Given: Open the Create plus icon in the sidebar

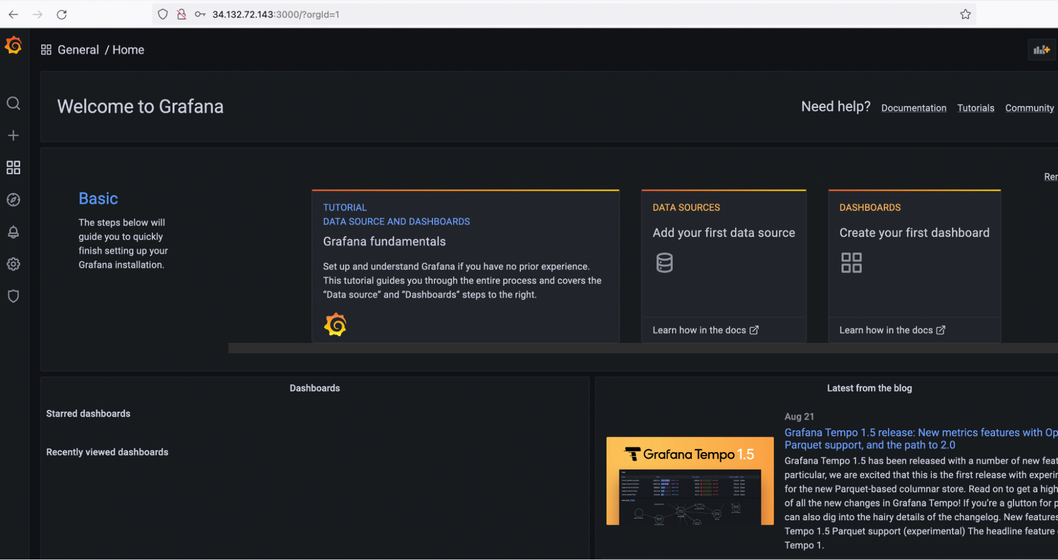Looking at the screenshot, I should coord(13,136).
